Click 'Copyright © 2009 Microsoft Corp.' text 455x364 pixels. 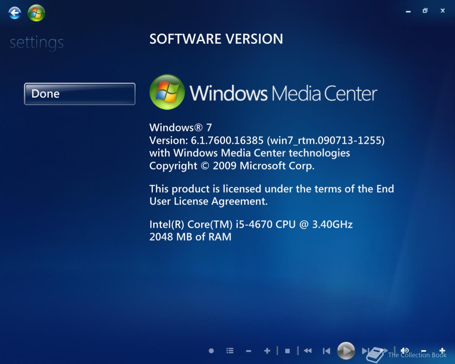tap(232, 166)
